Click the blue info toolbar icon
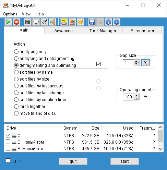 (117, 22)
